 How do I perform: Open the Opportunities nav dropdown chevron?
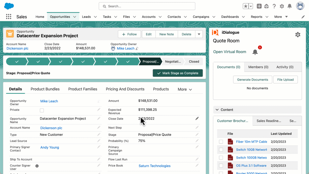pyautogui.click(x=75, y=17)
